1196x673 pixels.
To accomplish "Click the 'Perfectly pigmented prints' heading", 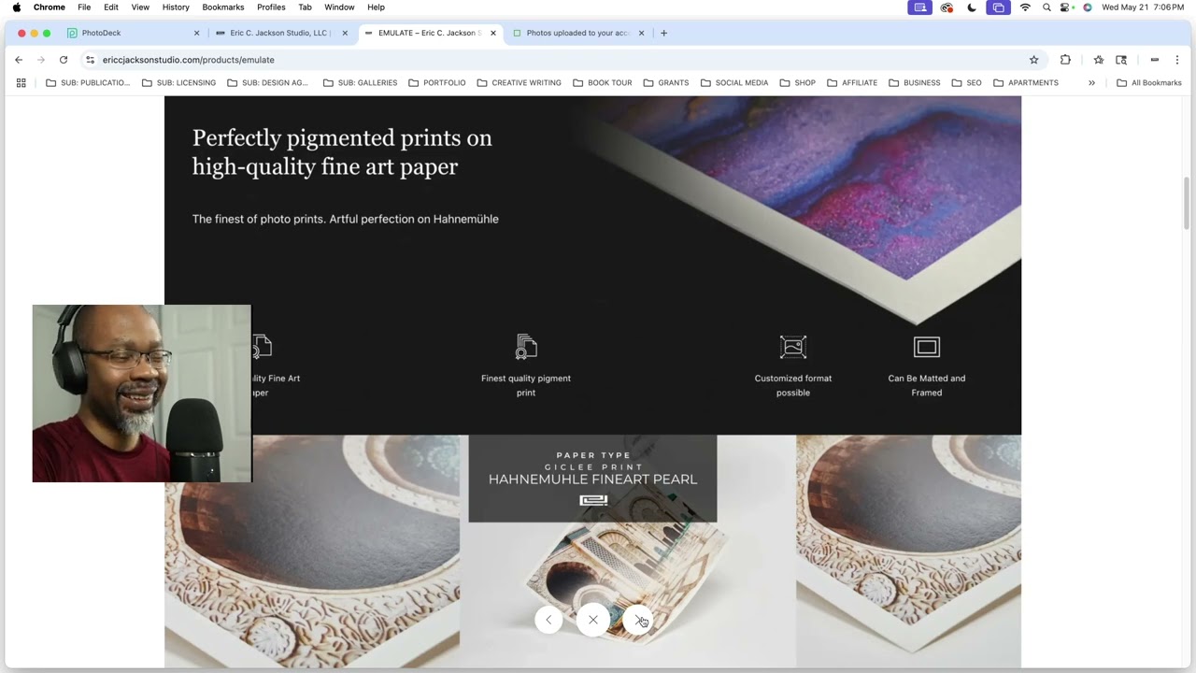I will (342, 152).
